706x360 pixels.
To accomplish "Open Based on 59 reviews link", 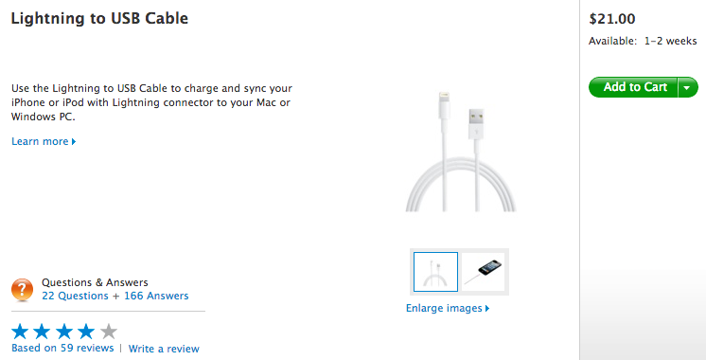I will tap(62, 349).
